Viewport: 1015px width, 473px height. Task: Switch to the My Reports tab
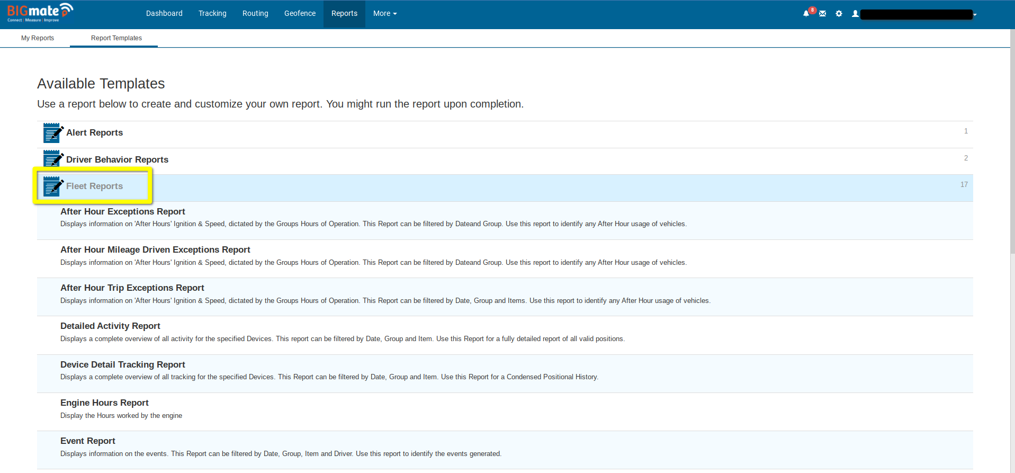click(38, 38)
